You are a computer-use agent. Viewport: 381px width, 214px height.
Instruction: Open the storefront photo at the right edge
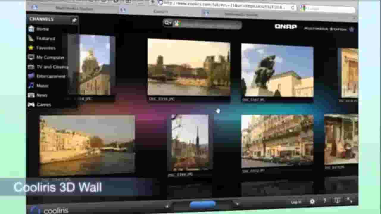pos(341,139)
